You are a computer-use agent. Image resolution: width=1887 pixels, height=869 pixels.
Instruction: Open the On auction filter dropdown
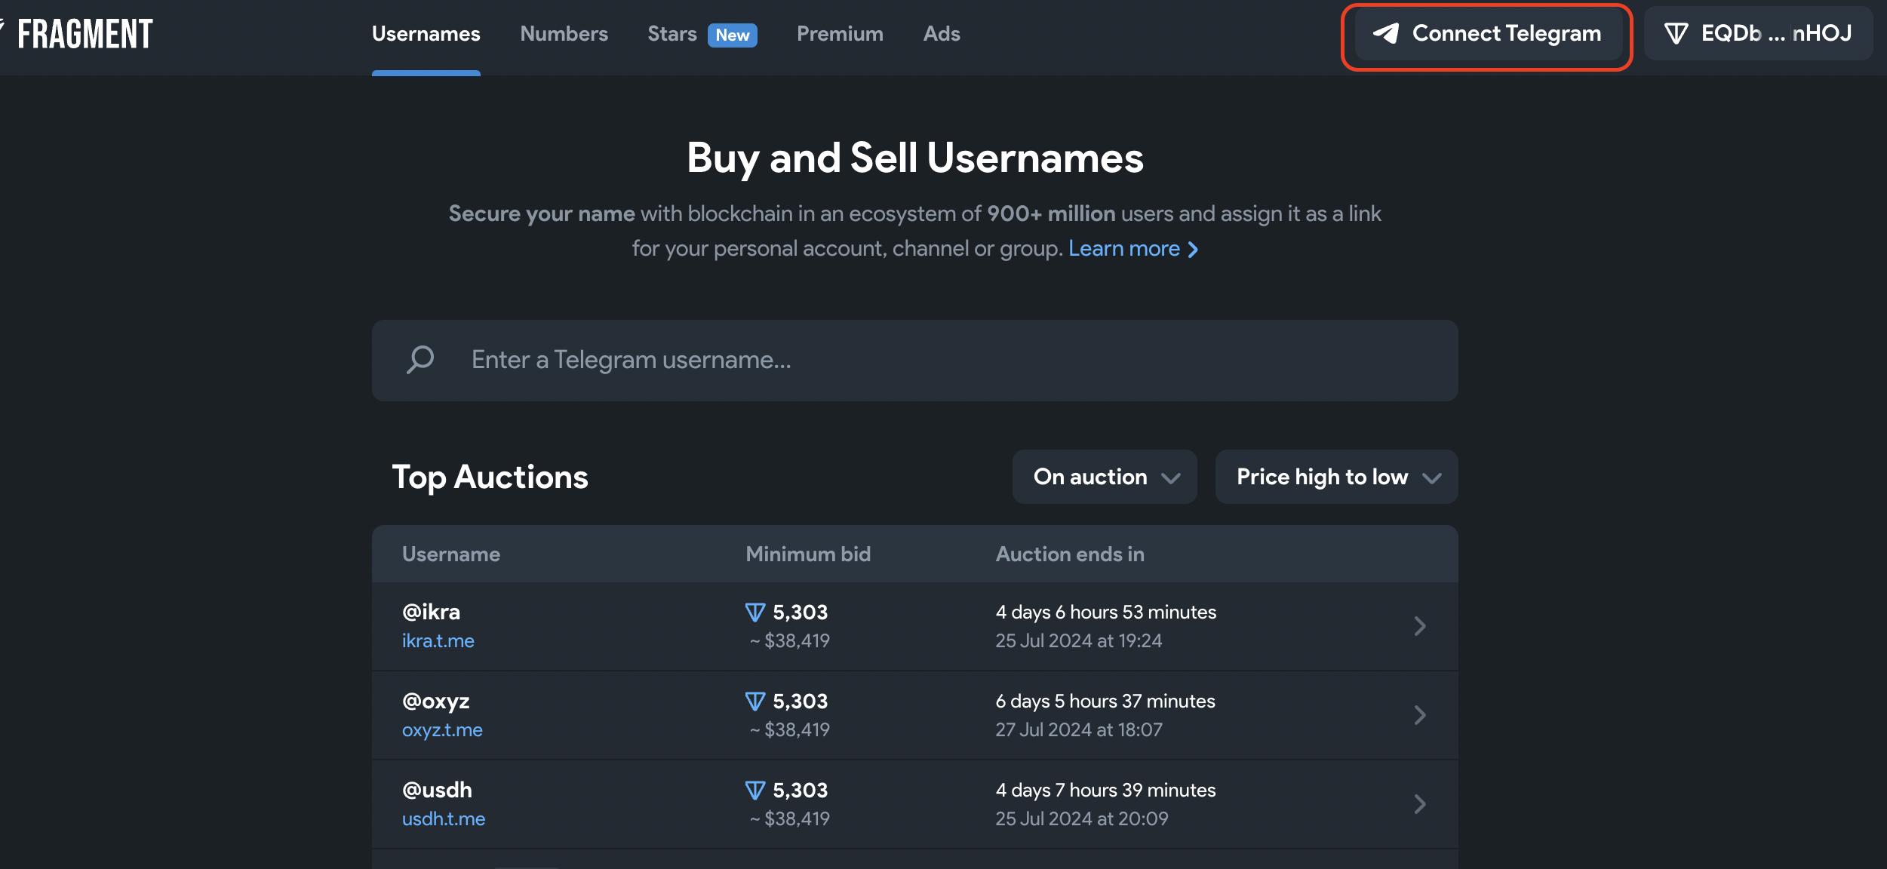pos(1105,477)
